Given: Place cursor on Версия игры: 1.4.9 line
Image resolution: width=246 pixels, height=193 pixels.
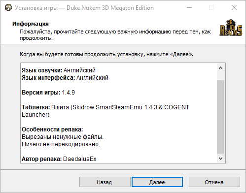Looking at the screenshot, I should (x=48, y=93).
